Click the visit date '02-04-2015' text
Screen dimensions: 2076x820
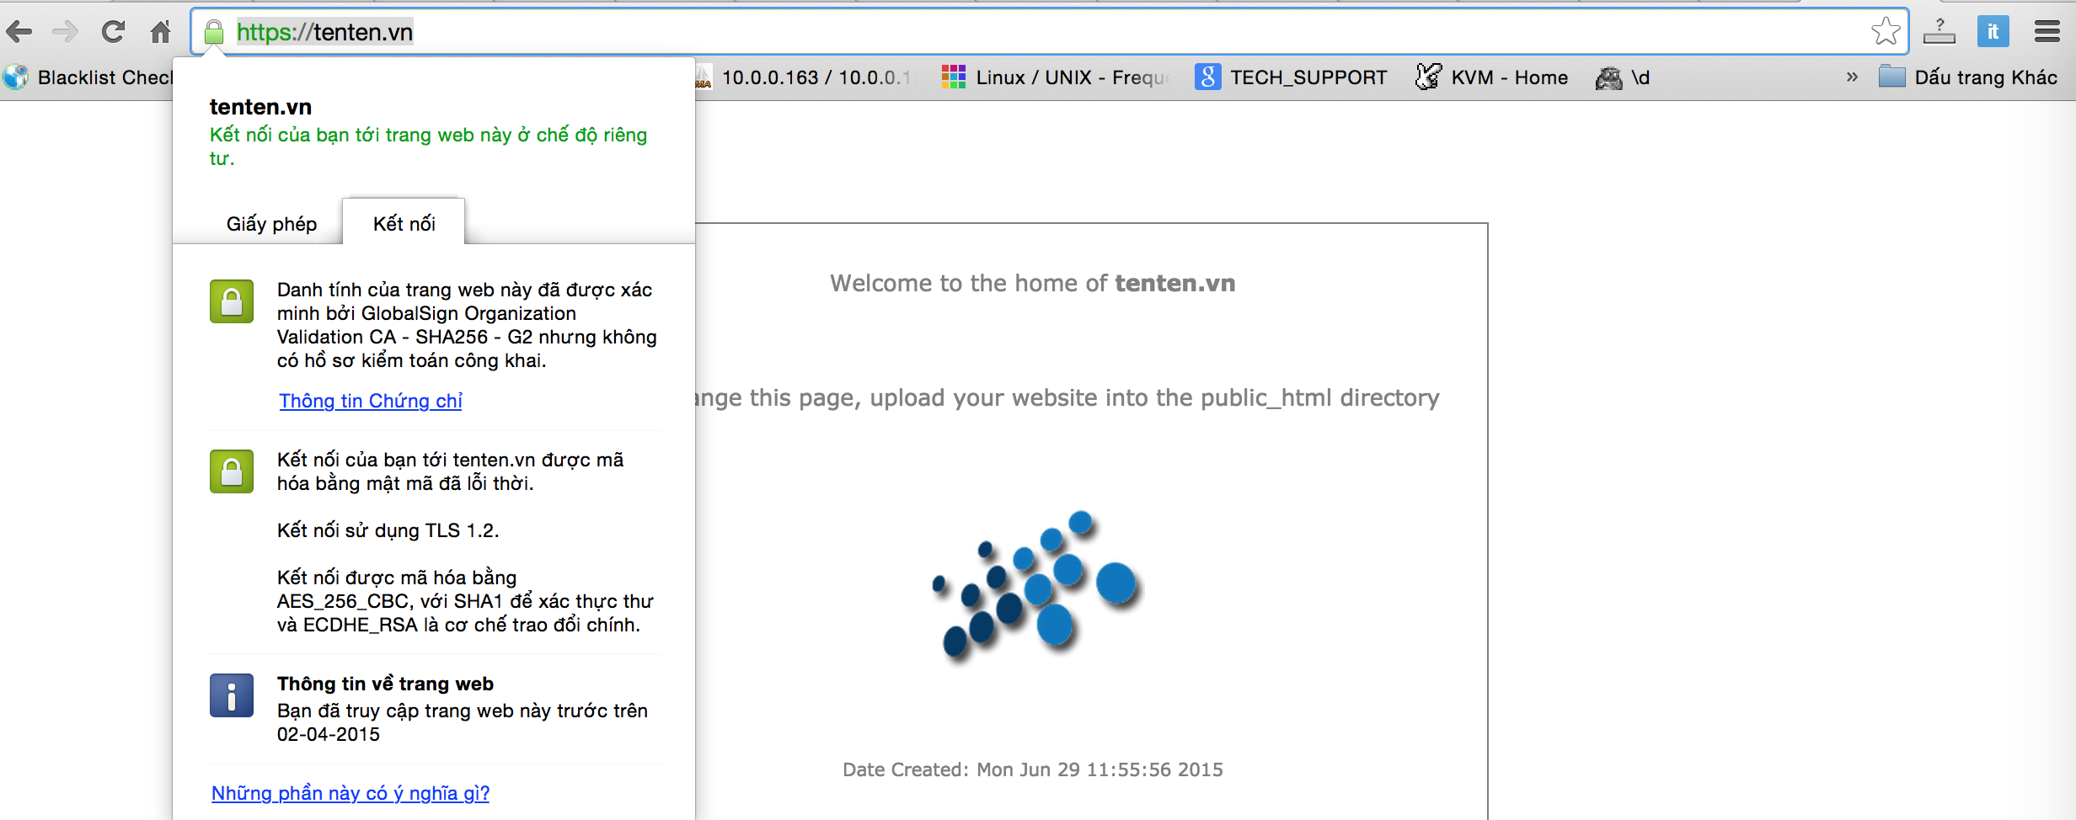click(x=329, y=734)
